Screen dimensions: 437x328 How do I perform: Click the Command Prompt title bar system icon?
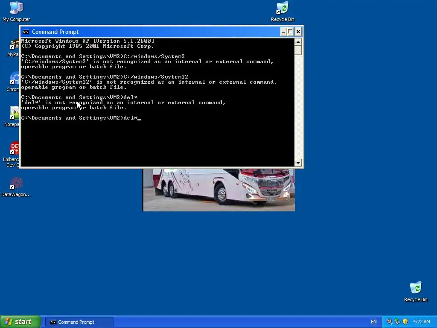click(x=26, y=32)
